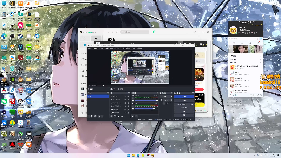Toggle visibility eye of the first OBS source

(x=125, y=96)
